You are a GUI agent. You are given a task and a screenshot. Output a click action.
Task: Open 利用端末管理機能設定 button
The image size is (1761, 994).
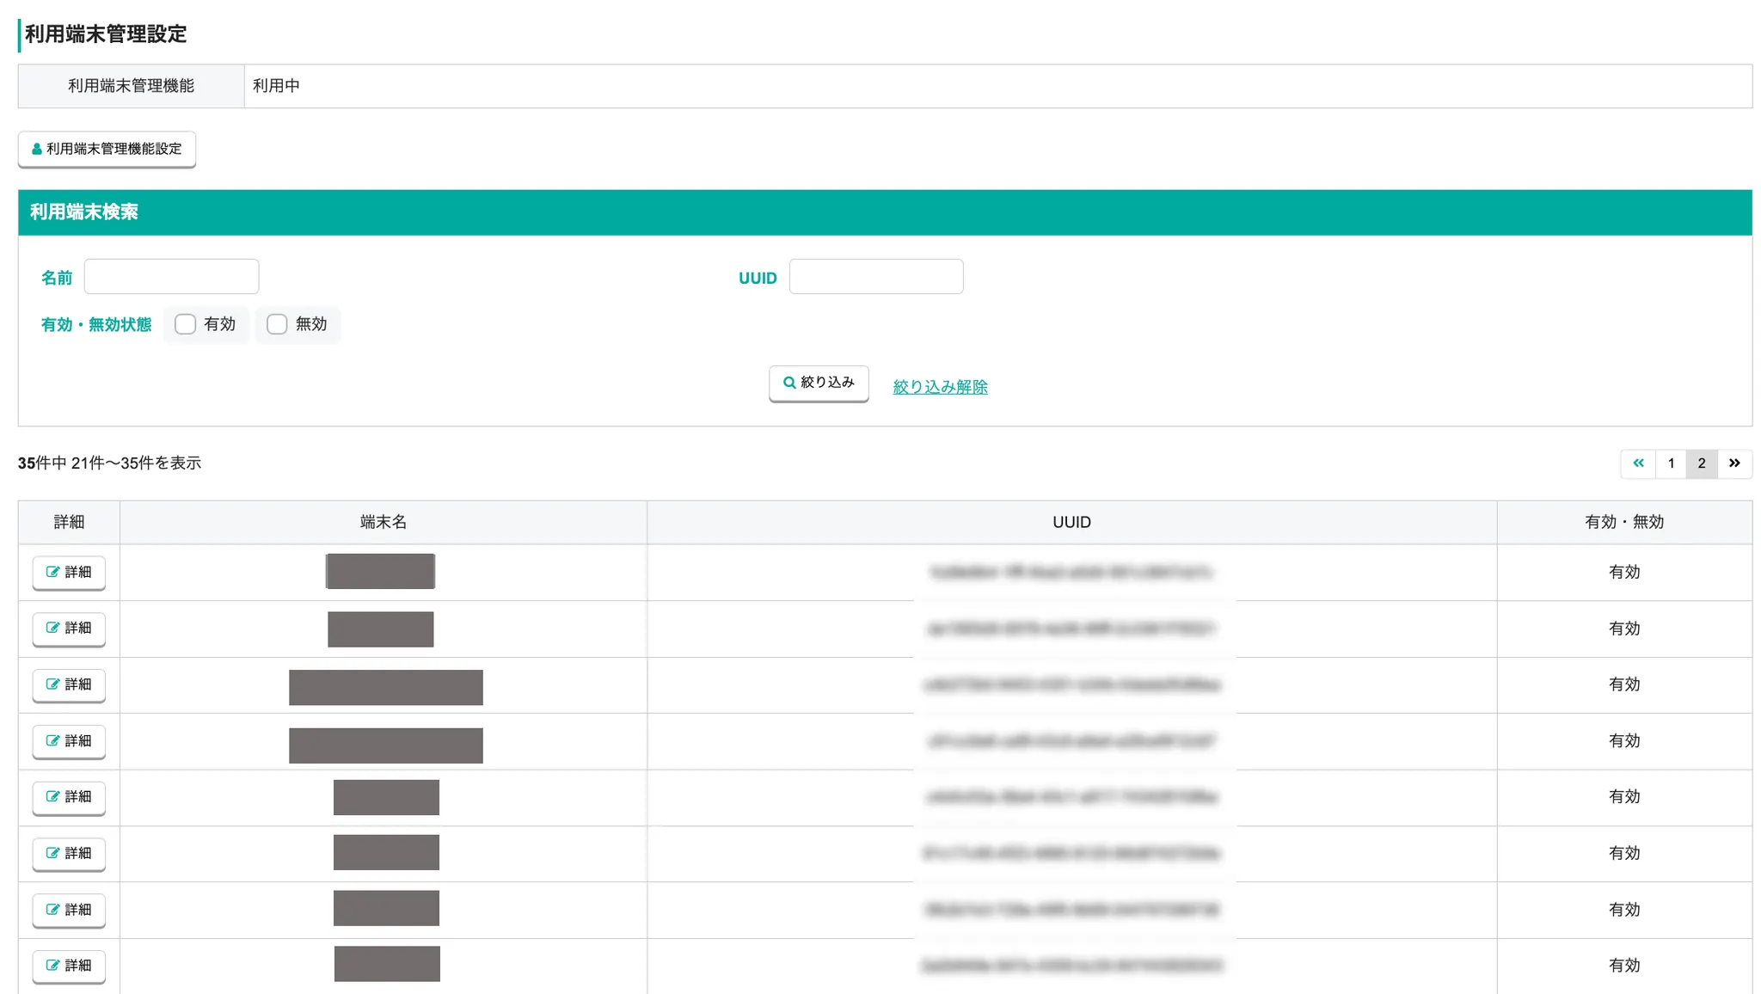107,149
